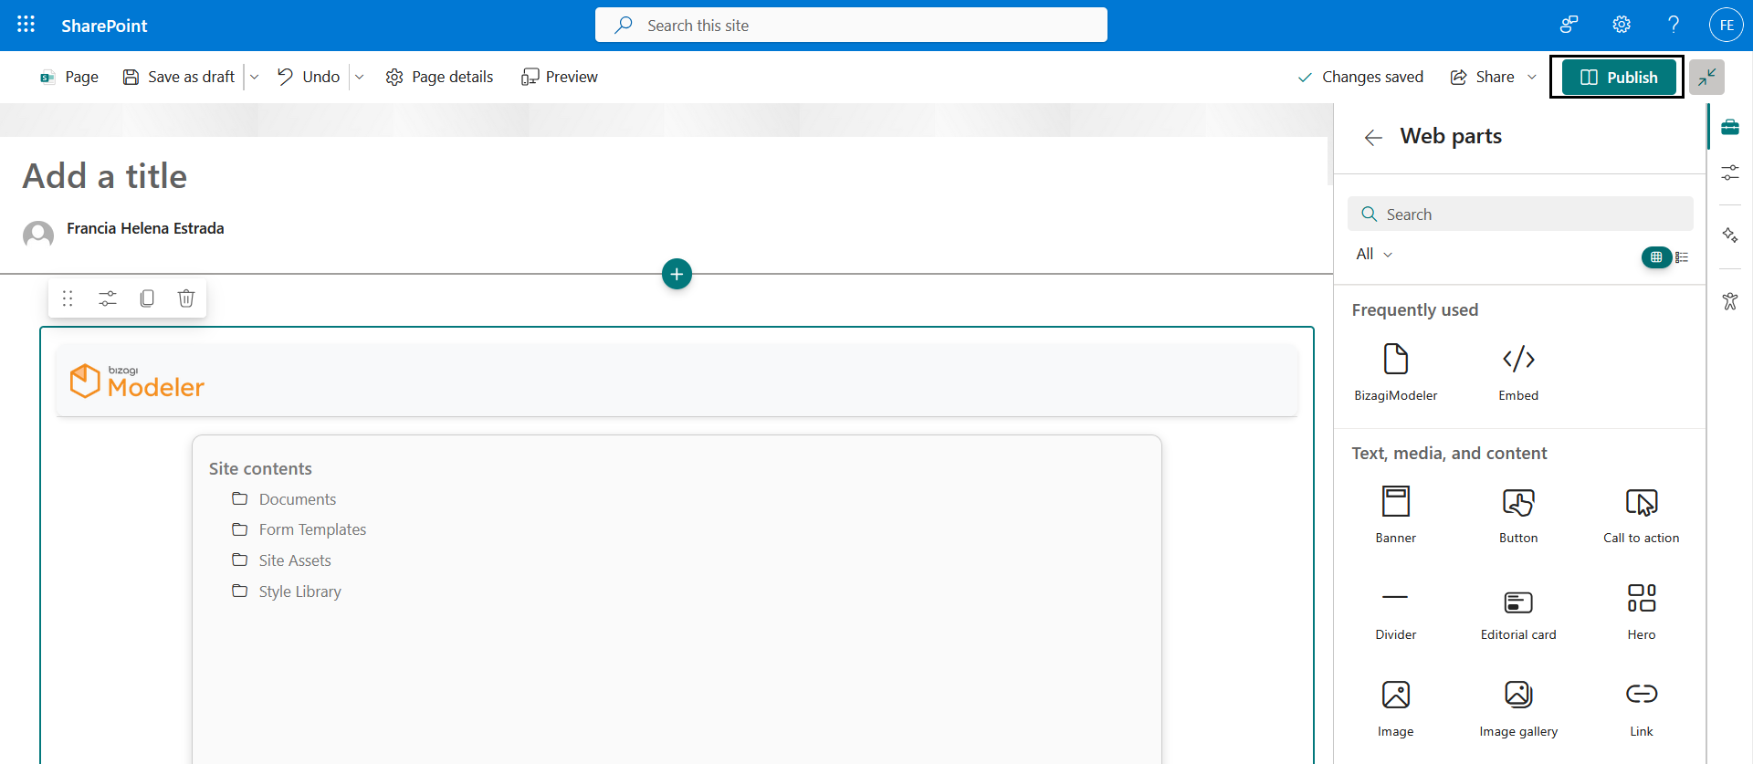Delete the web part with trash icon
This screenshot has width=1753, height=764.
[x=186, y=298]
